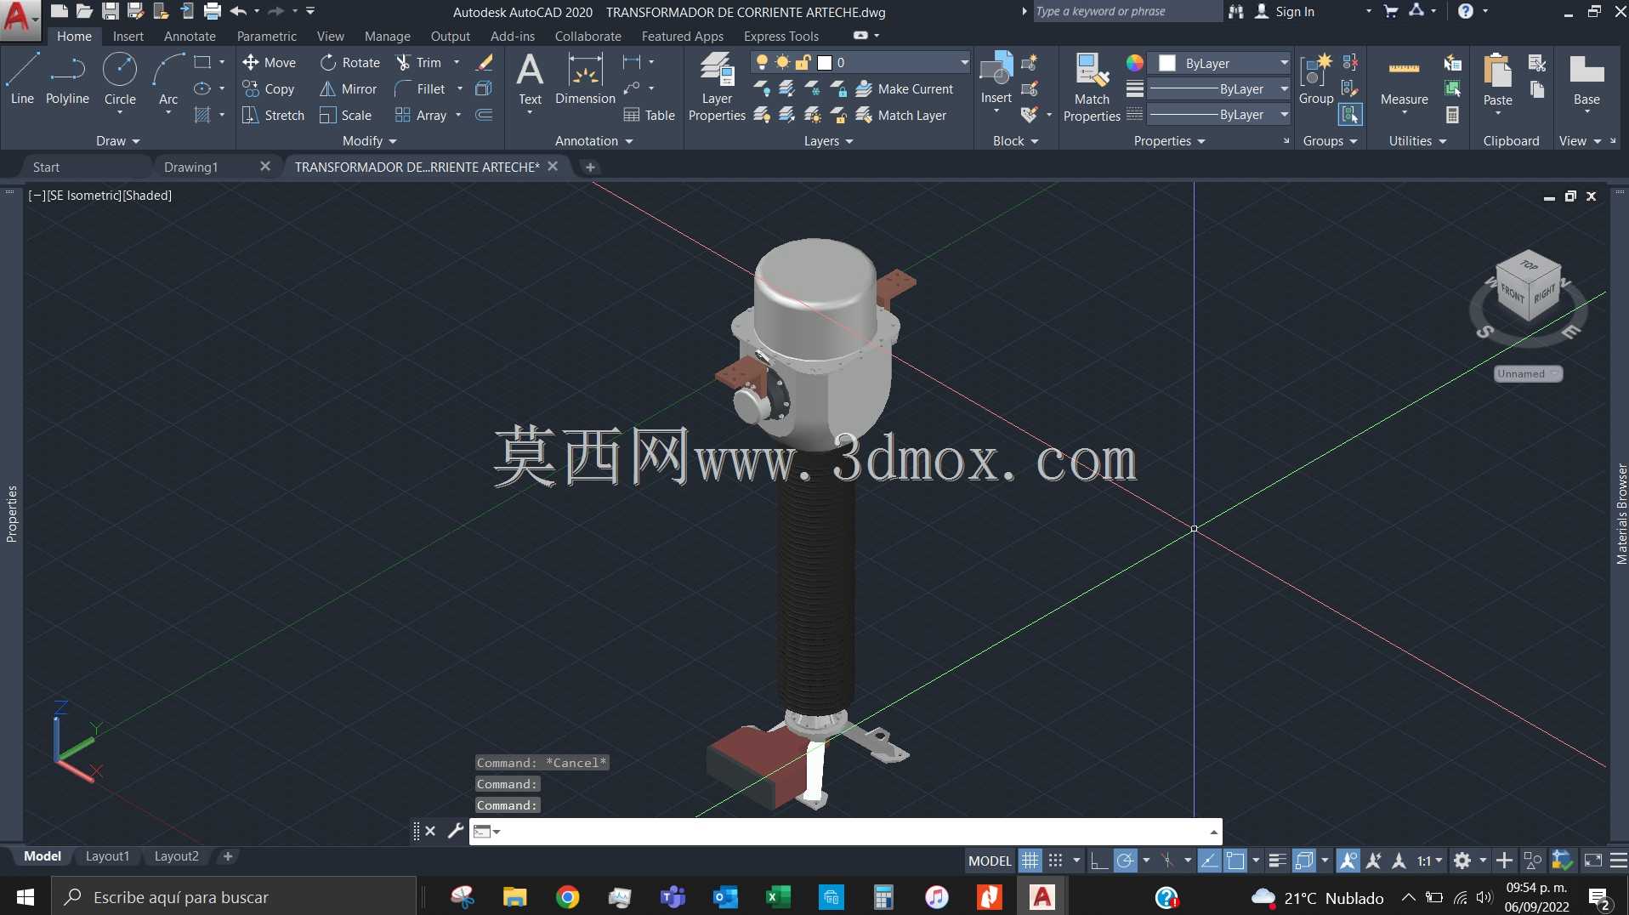Image resolution: width=1629 pixels, height=915 pixels.
Task: Expand the Draw panel
Action: (117, 141)
